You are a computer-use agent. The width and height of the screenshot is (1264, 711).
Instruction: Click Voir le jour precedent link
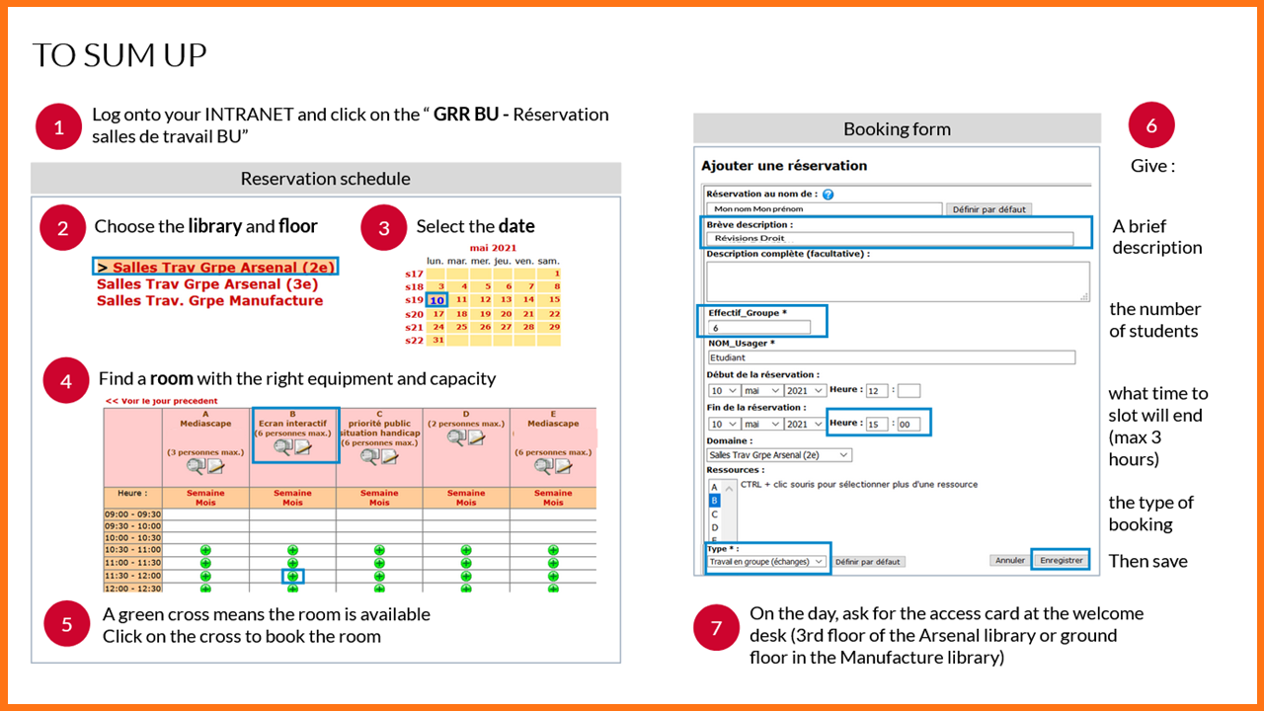point(162,401)
